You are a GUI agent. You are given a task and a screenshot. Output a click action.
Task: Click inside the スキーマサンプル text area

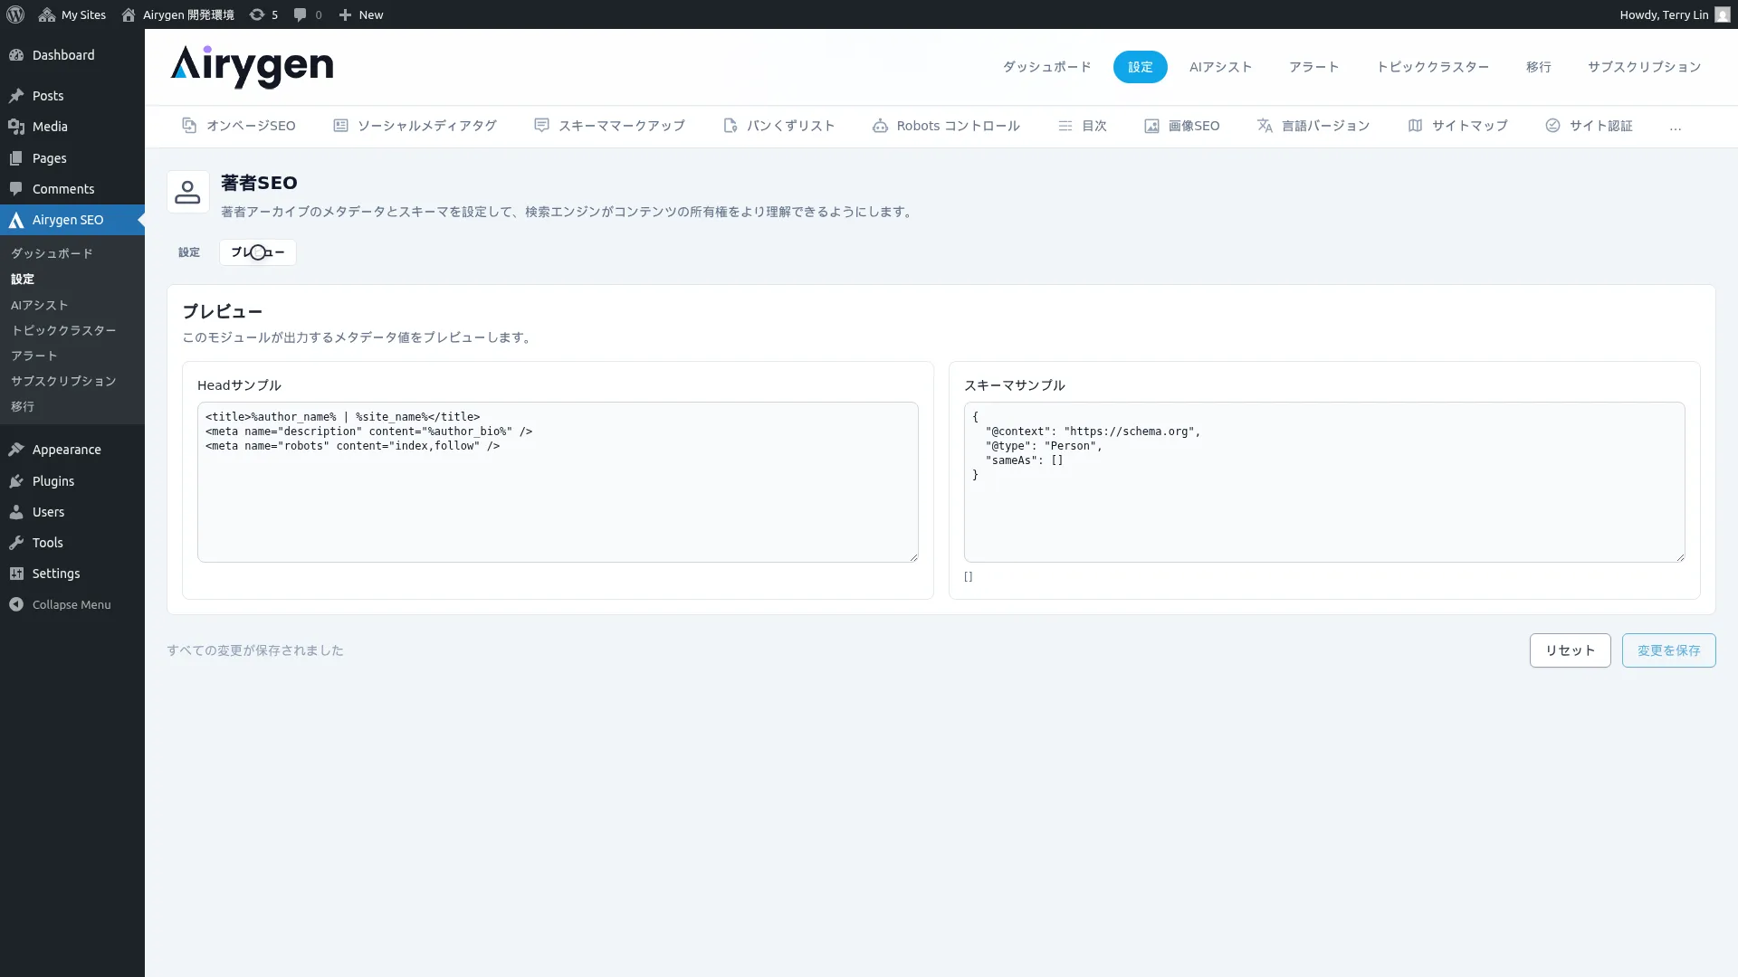(1324, 482)
